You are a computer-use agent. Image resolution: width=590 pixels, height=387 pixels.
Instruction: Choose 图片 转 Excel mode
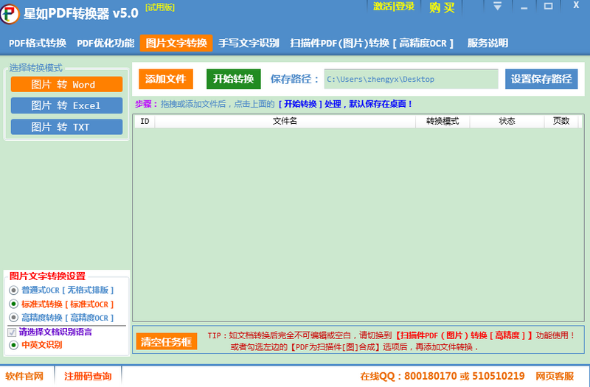tap(66, 105)
